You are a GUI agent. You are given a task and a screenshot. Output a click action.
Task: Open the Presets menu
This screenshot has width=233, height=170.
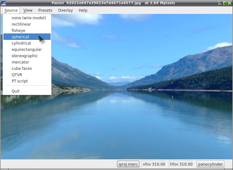[45, 10]
